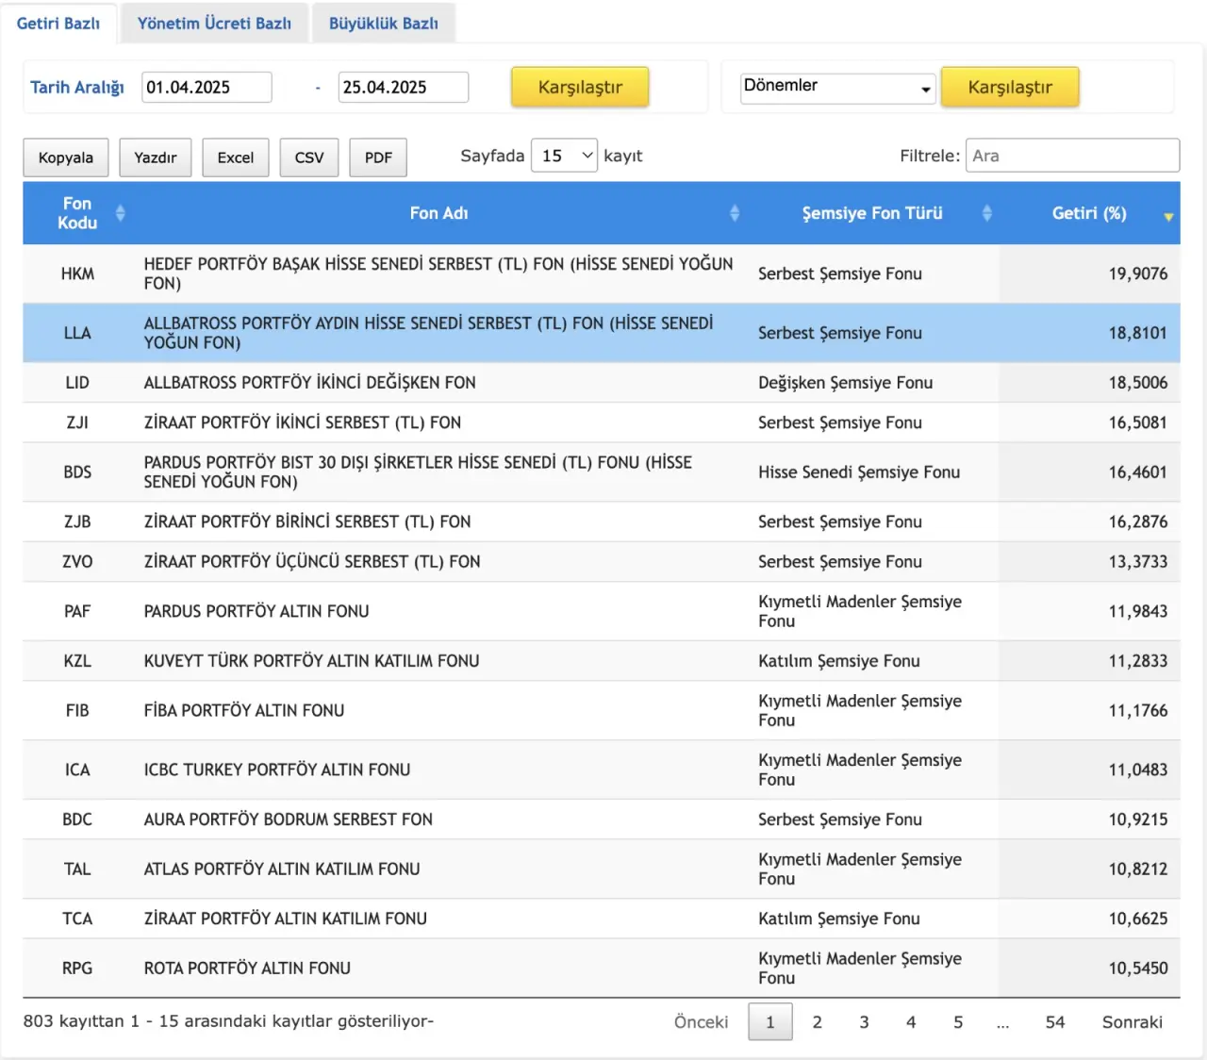The height and width of the screenshot is (1060, 1207).
Task: Export the table as PDF
Action: click(x=378, y=157)
